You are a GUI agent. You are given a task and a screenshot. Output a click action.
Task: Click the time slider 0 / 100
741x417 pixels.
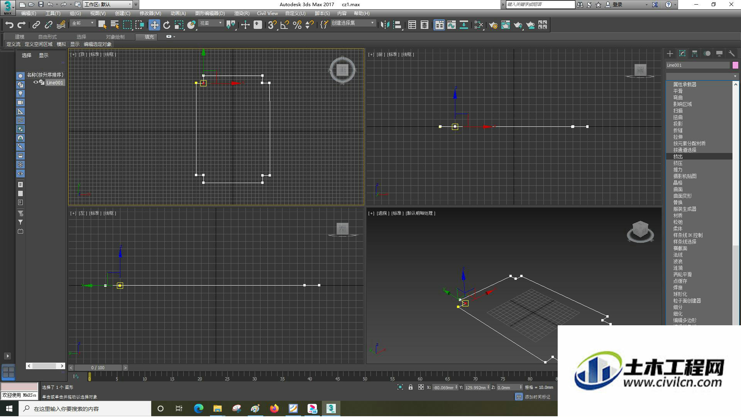click(x=98, y=368)
